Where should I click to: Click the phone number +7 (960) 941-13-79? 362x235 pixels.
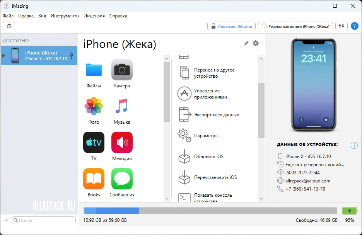(x=305, y=189)
